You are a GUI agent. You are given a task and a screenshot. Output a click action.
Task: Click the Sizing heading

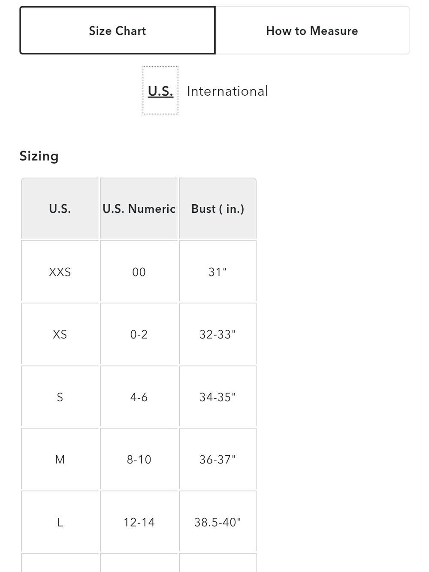[x=39, y=156]
